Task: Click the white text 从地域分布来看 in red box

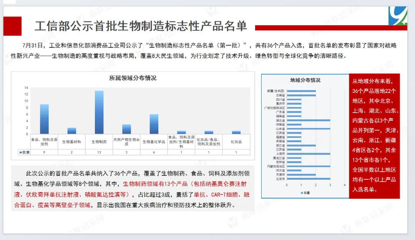Action: (372, 81)
